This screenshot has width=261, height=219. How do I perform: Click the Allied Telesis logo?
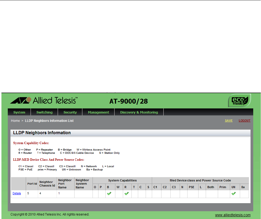pos(44,100)
